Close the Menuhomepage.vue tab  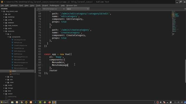[x=64, y=9]
